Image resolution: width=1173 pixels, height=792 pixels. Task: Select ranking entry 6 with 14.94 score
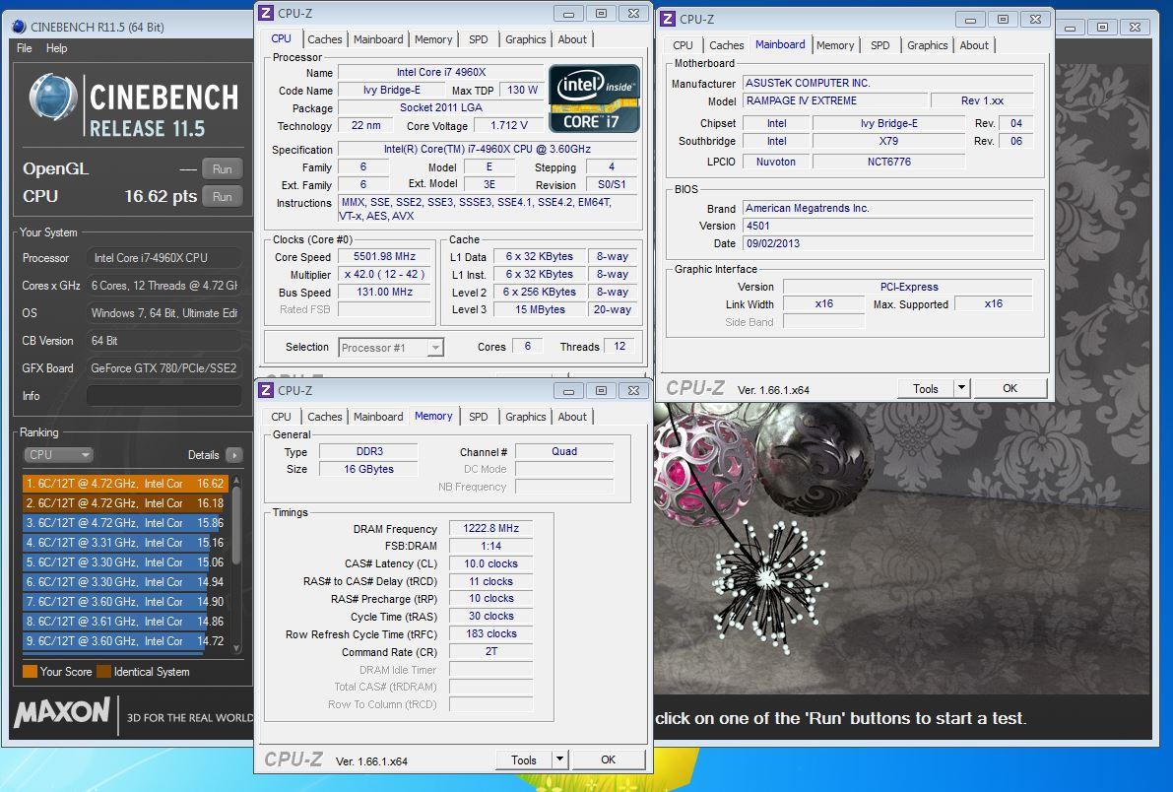pos(125,581)
